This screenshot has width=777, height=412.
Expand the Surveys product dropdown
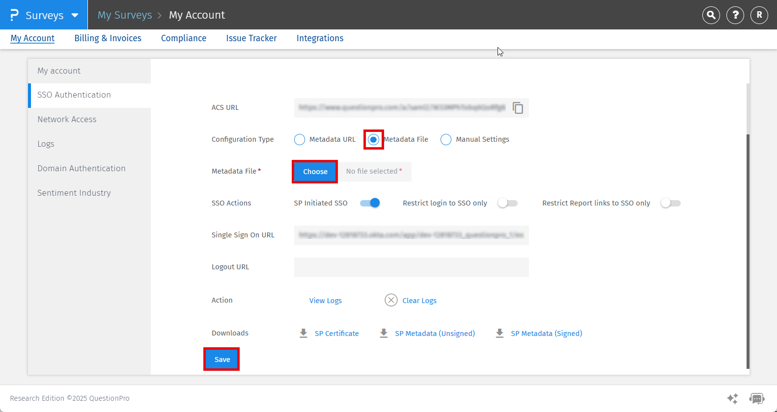tap(75, 15)
